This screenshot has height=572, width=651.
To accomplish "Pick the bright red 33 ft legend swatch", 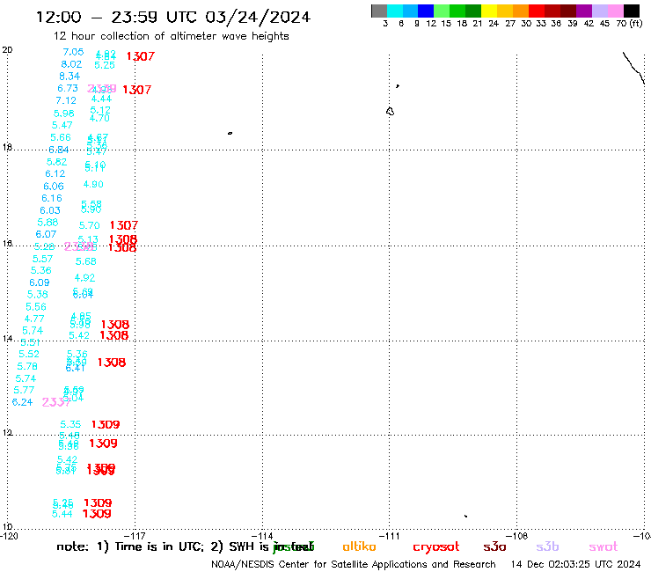I will click(x=537, y=11).
